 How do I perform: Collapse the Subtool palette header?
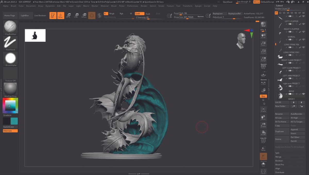pos(279,5)
